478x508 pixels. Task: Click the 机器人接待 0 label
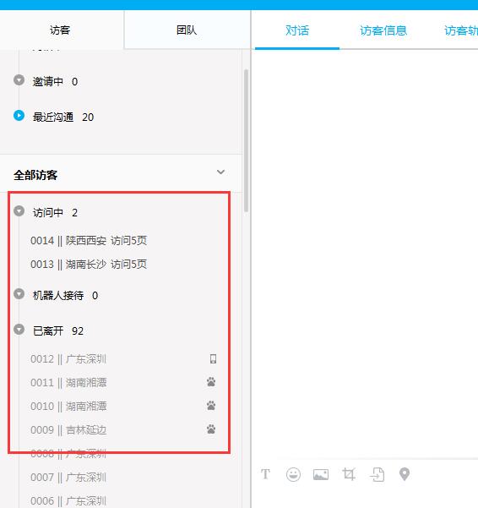pyautogui.click(x=65, y=296)
